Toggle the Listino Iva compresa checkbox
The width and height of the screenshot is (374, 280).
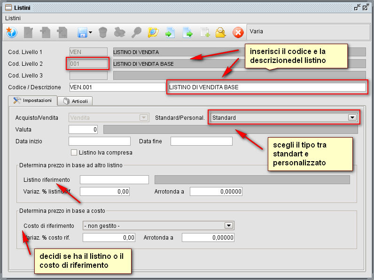coord(74,152)
